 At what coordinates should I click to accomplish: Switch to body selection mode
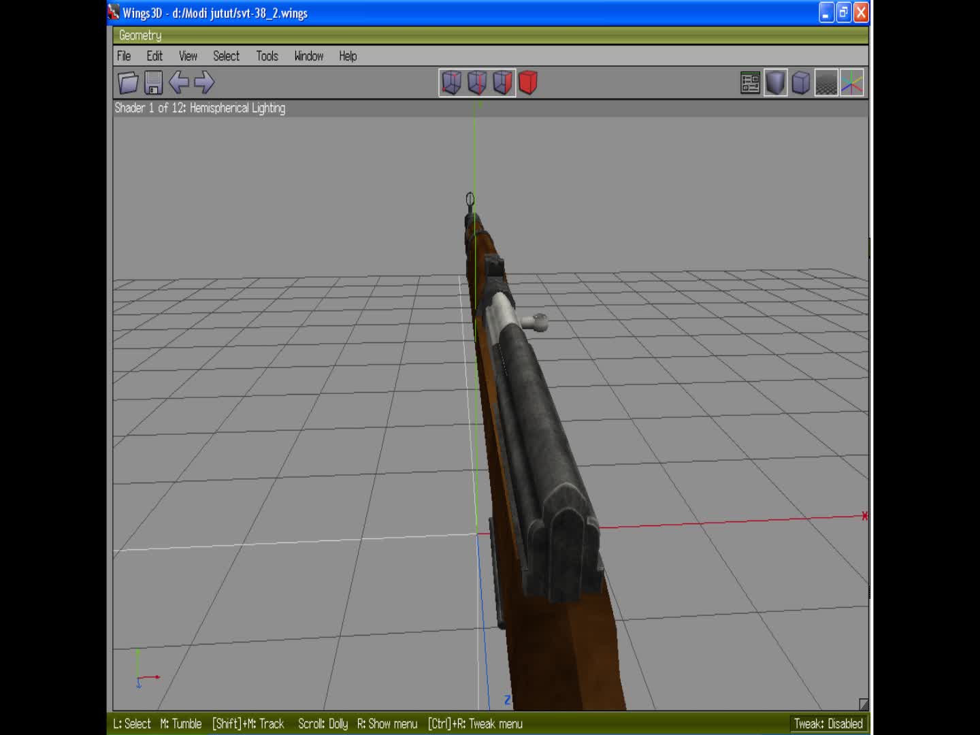[x=529, y=82]
